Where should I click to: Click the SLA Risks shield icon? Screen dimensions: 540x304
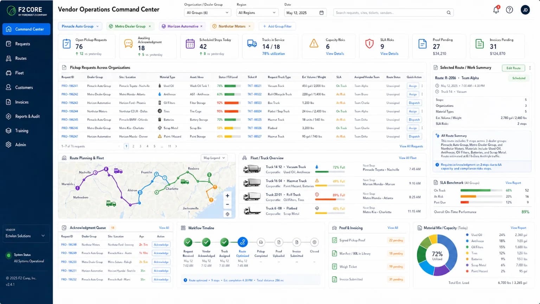pyautogui.click(x=369, y=44)
